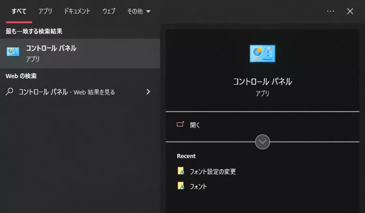Select the すべて tab
The width and height of the screenshot is (365, 213).
click(19, 11)
